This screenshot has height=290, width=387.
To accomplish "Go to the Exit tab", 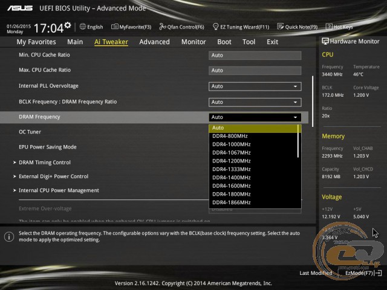I will (272, 42).
